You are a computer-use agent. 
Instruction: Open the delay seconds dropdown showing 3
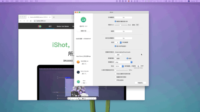pyautogui.click(x=118, y=42)
